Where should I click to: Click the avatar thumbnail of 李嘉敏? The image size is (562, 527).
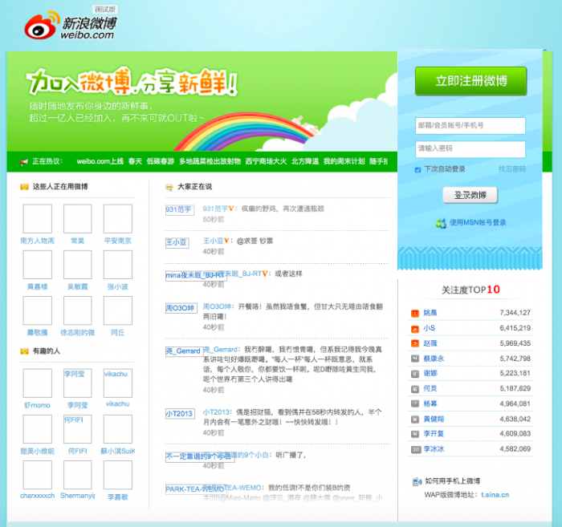(x=117, y=475)
